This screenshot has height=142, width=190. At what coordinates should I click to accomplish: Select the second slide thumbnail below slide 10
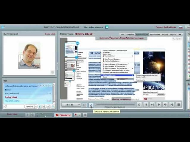pos(71,64)
